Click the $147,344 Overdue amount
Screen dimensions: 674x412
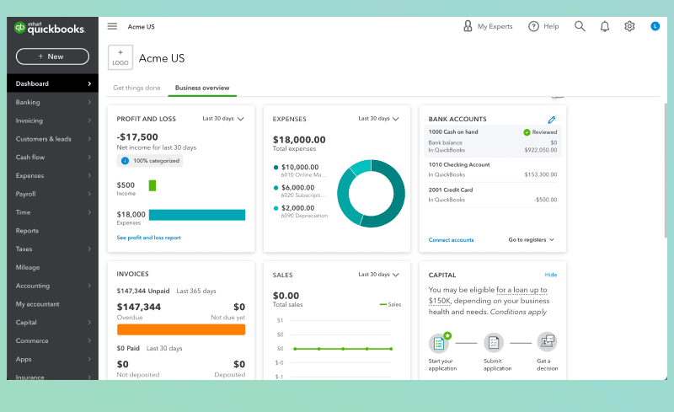click(139, 307)
